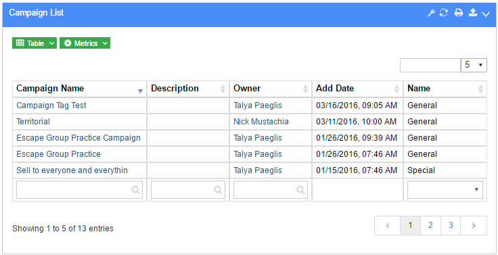Select the Showing 1 to 5 of 13 entries text
Image resolution: width=498 pixels, height=255 pixels.
point(63,229)
